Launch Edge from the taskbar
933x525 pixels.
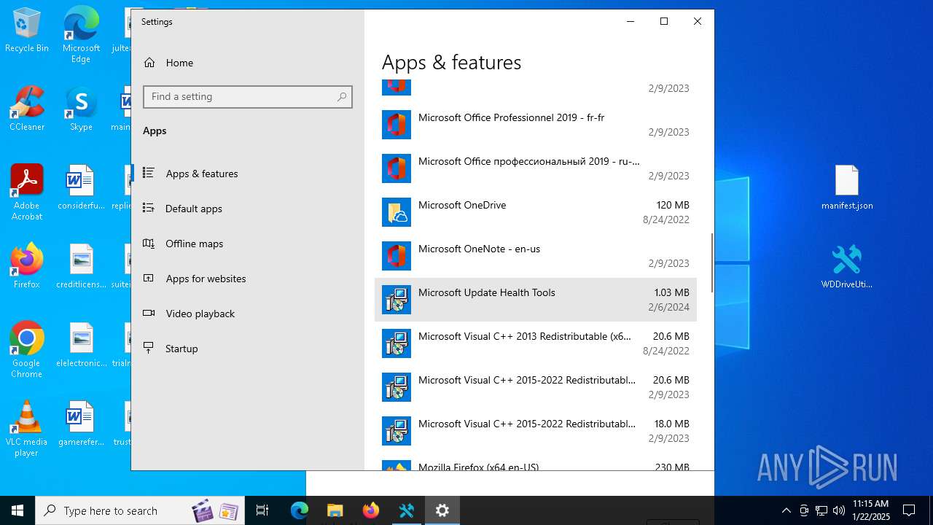pyautogui.click(x=300, y=510)
